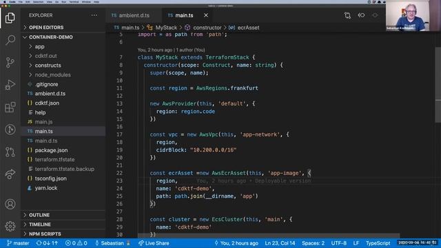441x248 pixels.
Task: Open the Live Share icon in activity bar
Action: 10,174
